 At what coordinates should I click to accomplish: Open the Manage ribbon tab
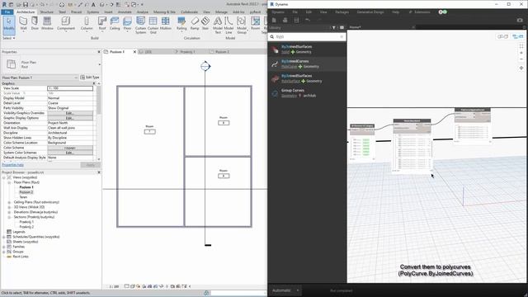coord(221,12)
